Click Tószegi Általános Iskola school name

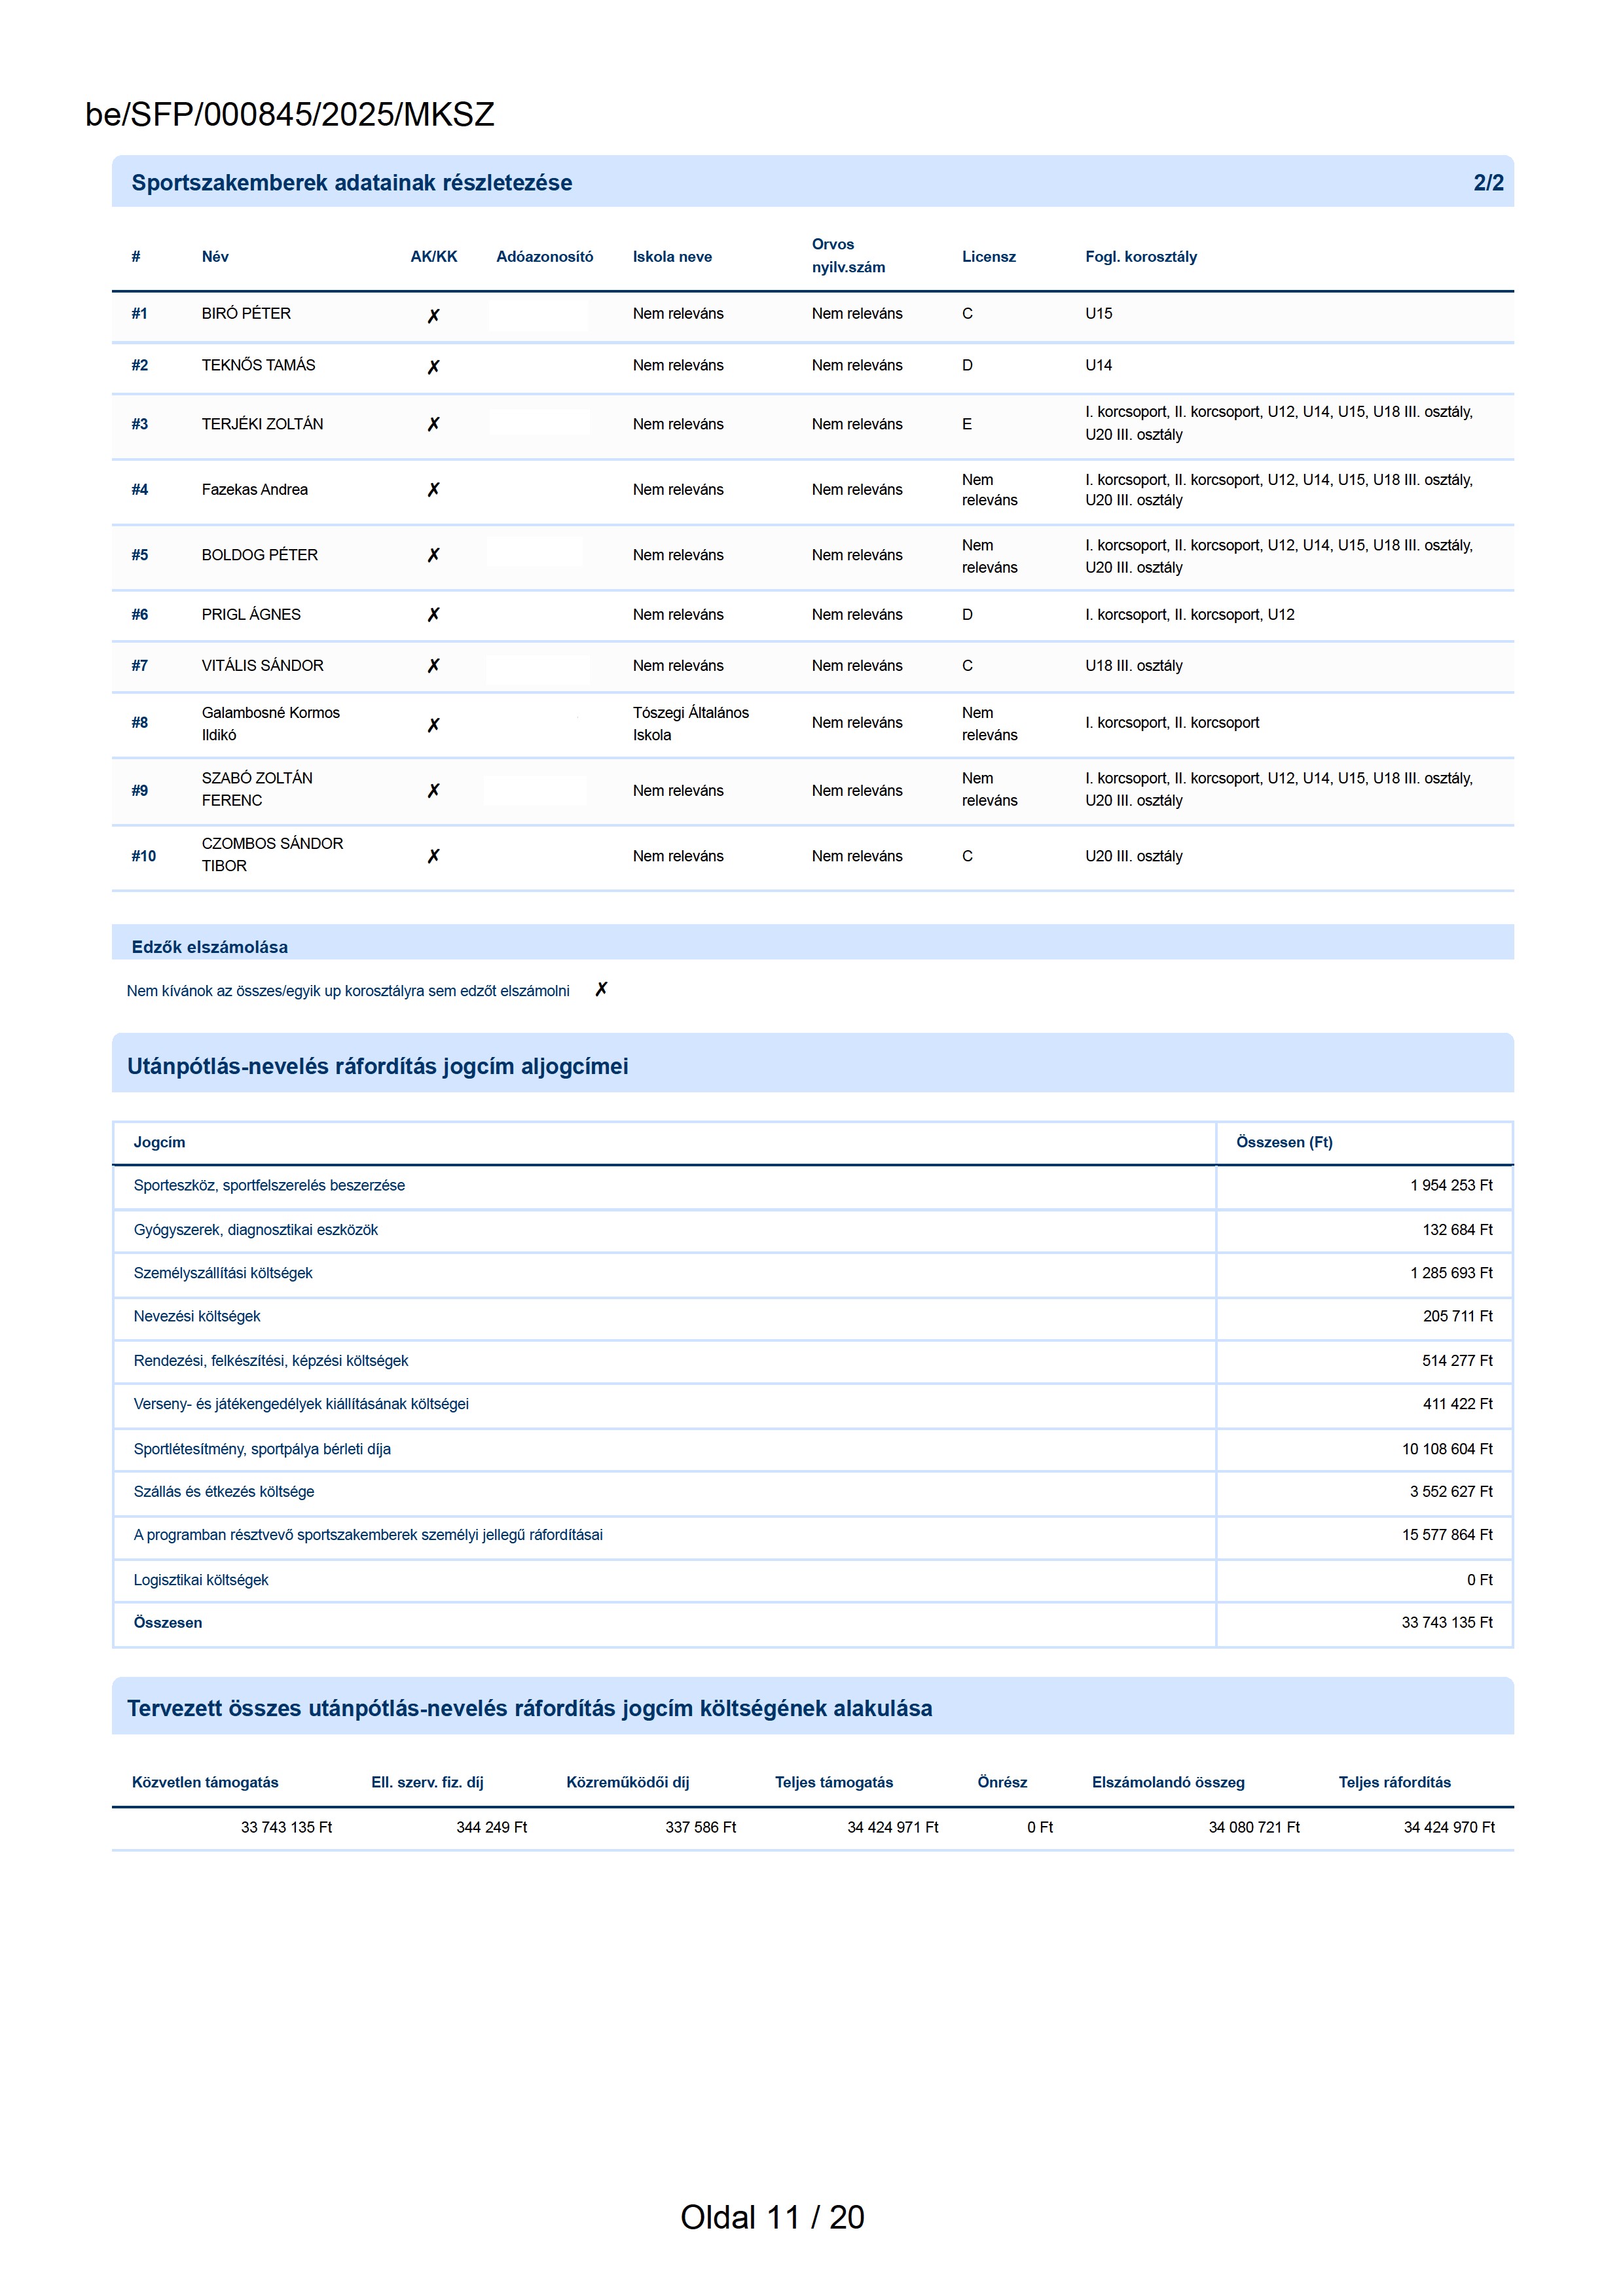tap(690, 723)
